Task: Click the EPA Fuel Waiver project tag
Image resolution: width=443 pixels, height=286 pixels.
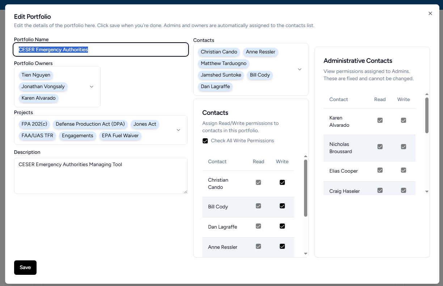Action: click(120, 136)
